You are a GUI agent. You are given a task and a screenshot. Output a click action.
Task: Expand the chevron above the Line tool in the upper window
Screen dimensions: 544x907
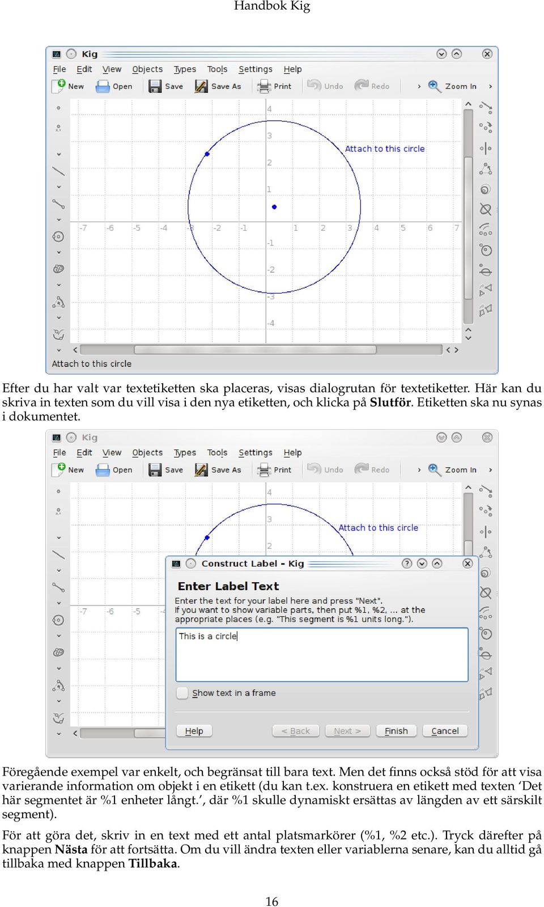(x=58, y=154)
